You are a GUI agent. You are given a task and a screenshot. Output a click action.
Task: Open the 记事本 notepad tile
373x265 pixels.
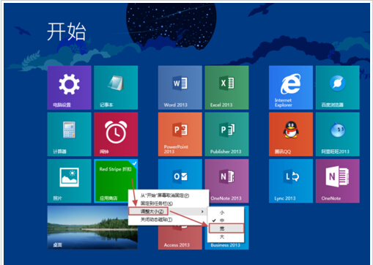[x=116, y=87]
